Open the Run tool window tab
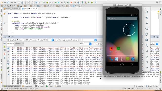This screenshot has height=91, width=162. coord(49,86)
